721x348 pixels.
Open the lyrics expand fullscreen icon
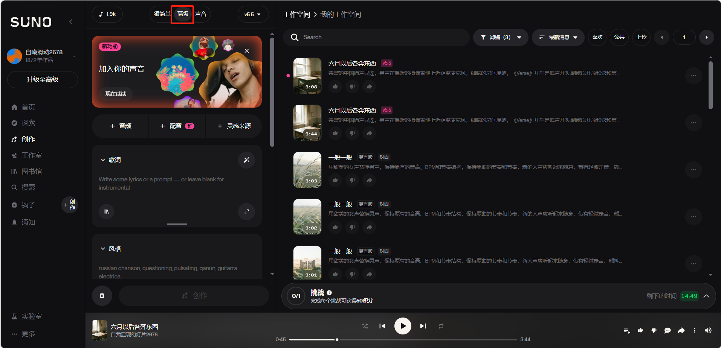(246, 211)
